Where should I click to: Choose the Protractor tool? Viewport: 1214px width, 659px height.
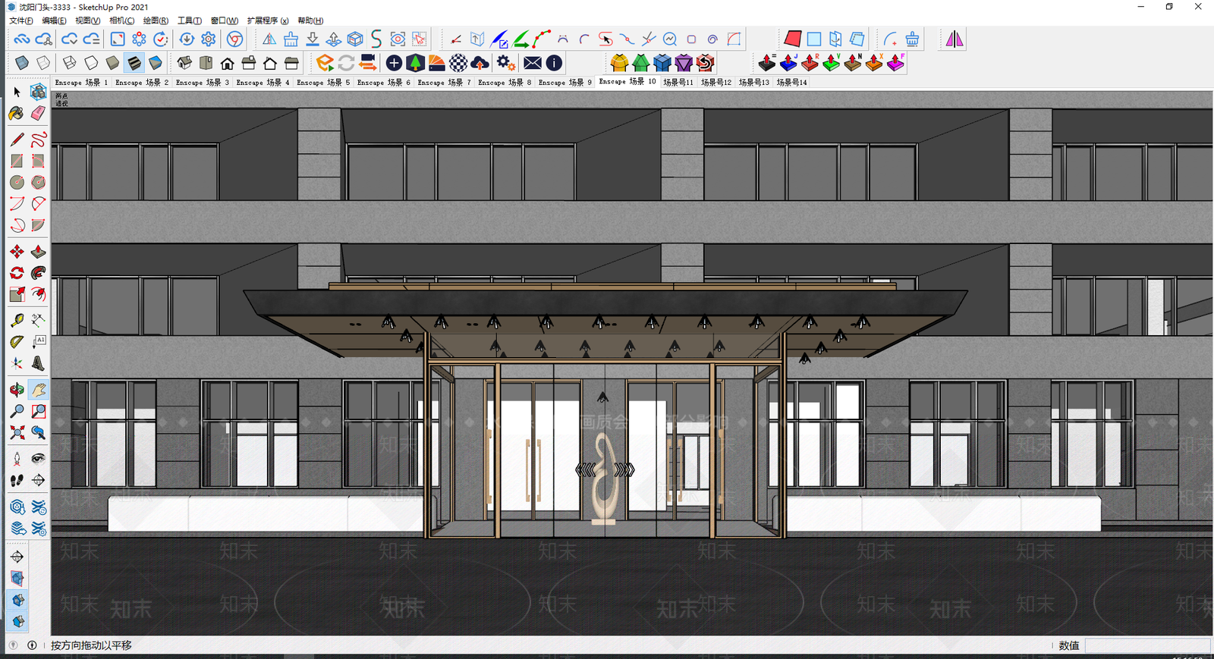(17, 341)
